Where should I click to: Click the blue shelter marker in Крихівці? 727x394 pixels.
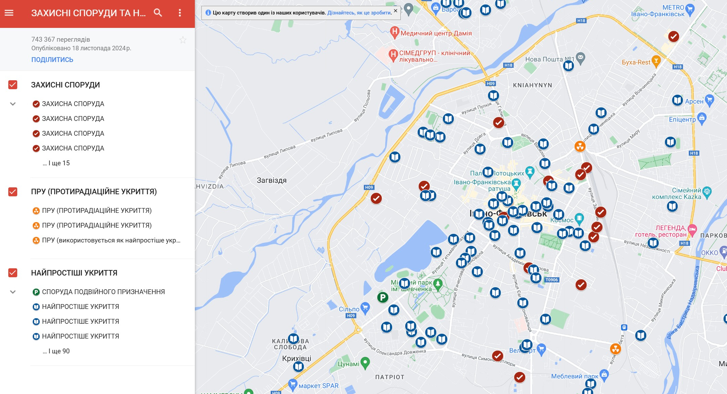[298, 367]
